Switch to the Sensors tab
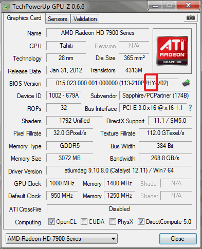 tap(58, 19)
